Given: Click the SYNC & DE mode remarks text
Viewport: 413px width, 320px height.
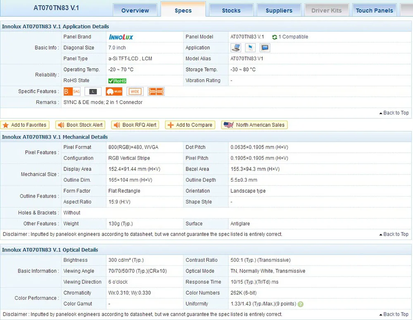Looking at the screenshot, I should 103,102.
